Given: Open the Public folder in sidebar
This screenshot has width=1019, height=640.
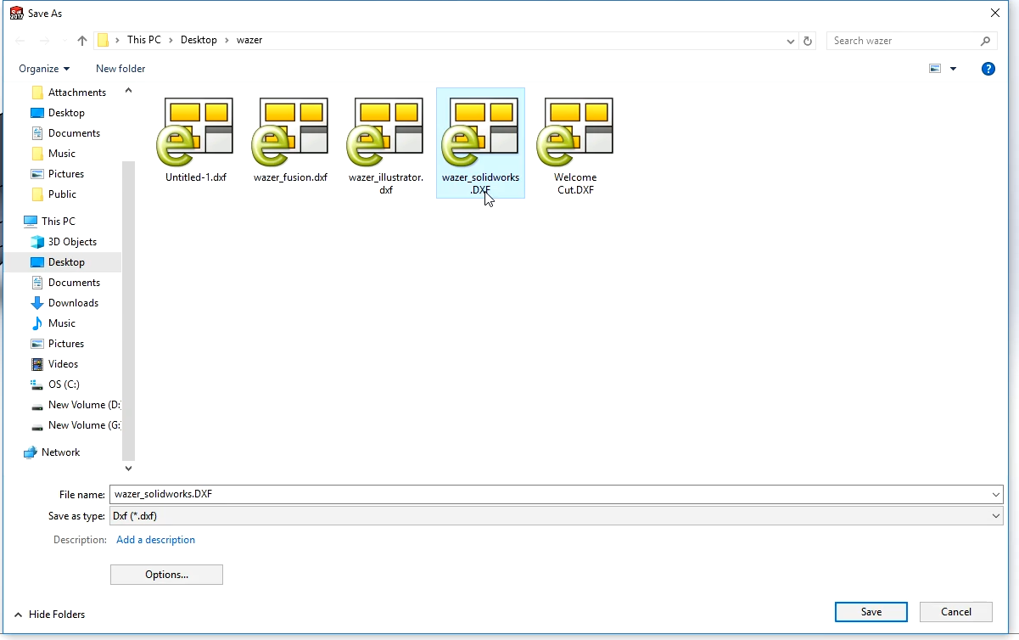Looking at the screenshot, I should [54, 194].
